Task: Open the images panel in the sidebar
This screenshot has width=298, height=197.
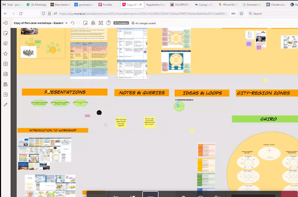Action: [6, 74]
